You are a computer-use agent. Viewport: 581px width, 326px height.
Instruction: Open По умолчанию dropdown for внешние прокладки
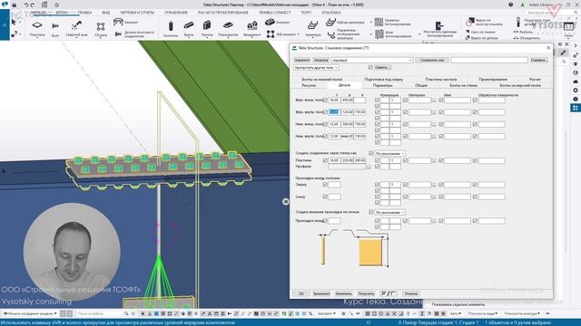click(389, 213)
